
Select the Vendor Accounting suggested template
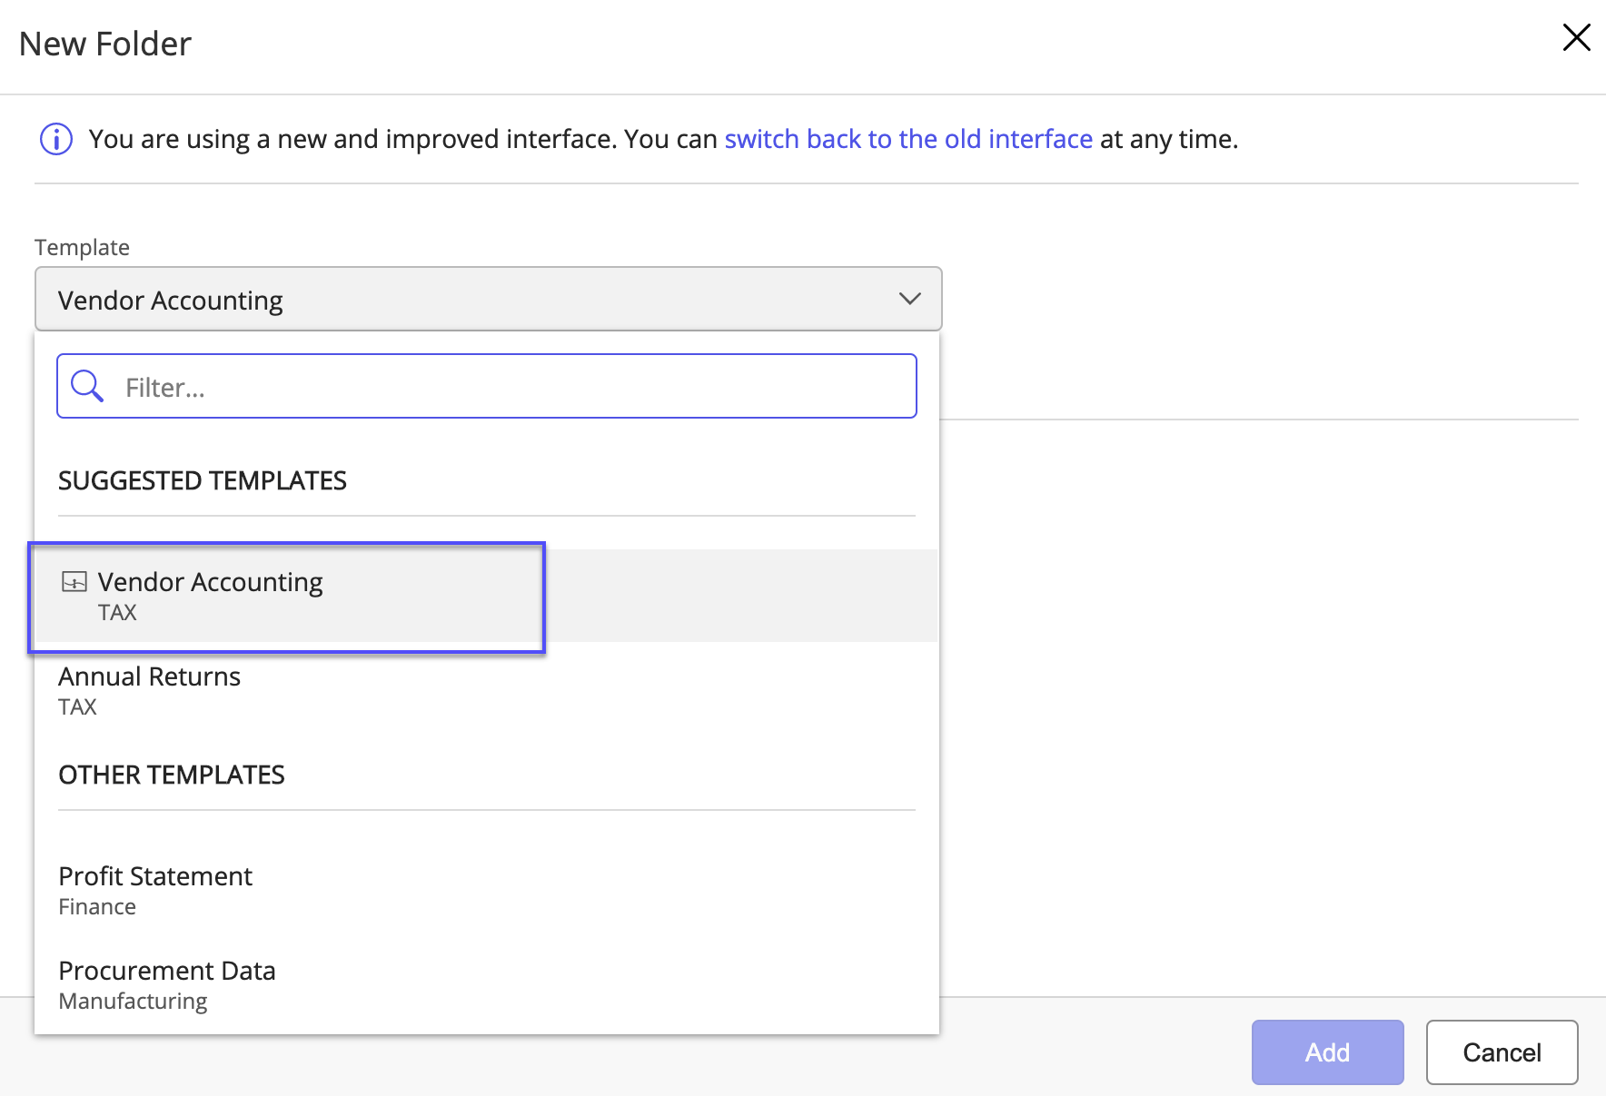point(211,582)
